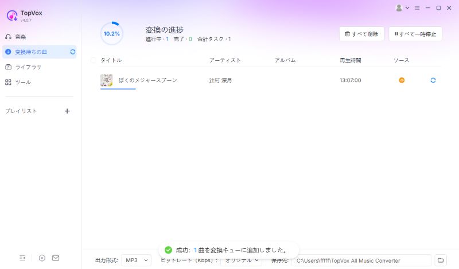Click the artist name 辻村 深月

coord(220,80)
